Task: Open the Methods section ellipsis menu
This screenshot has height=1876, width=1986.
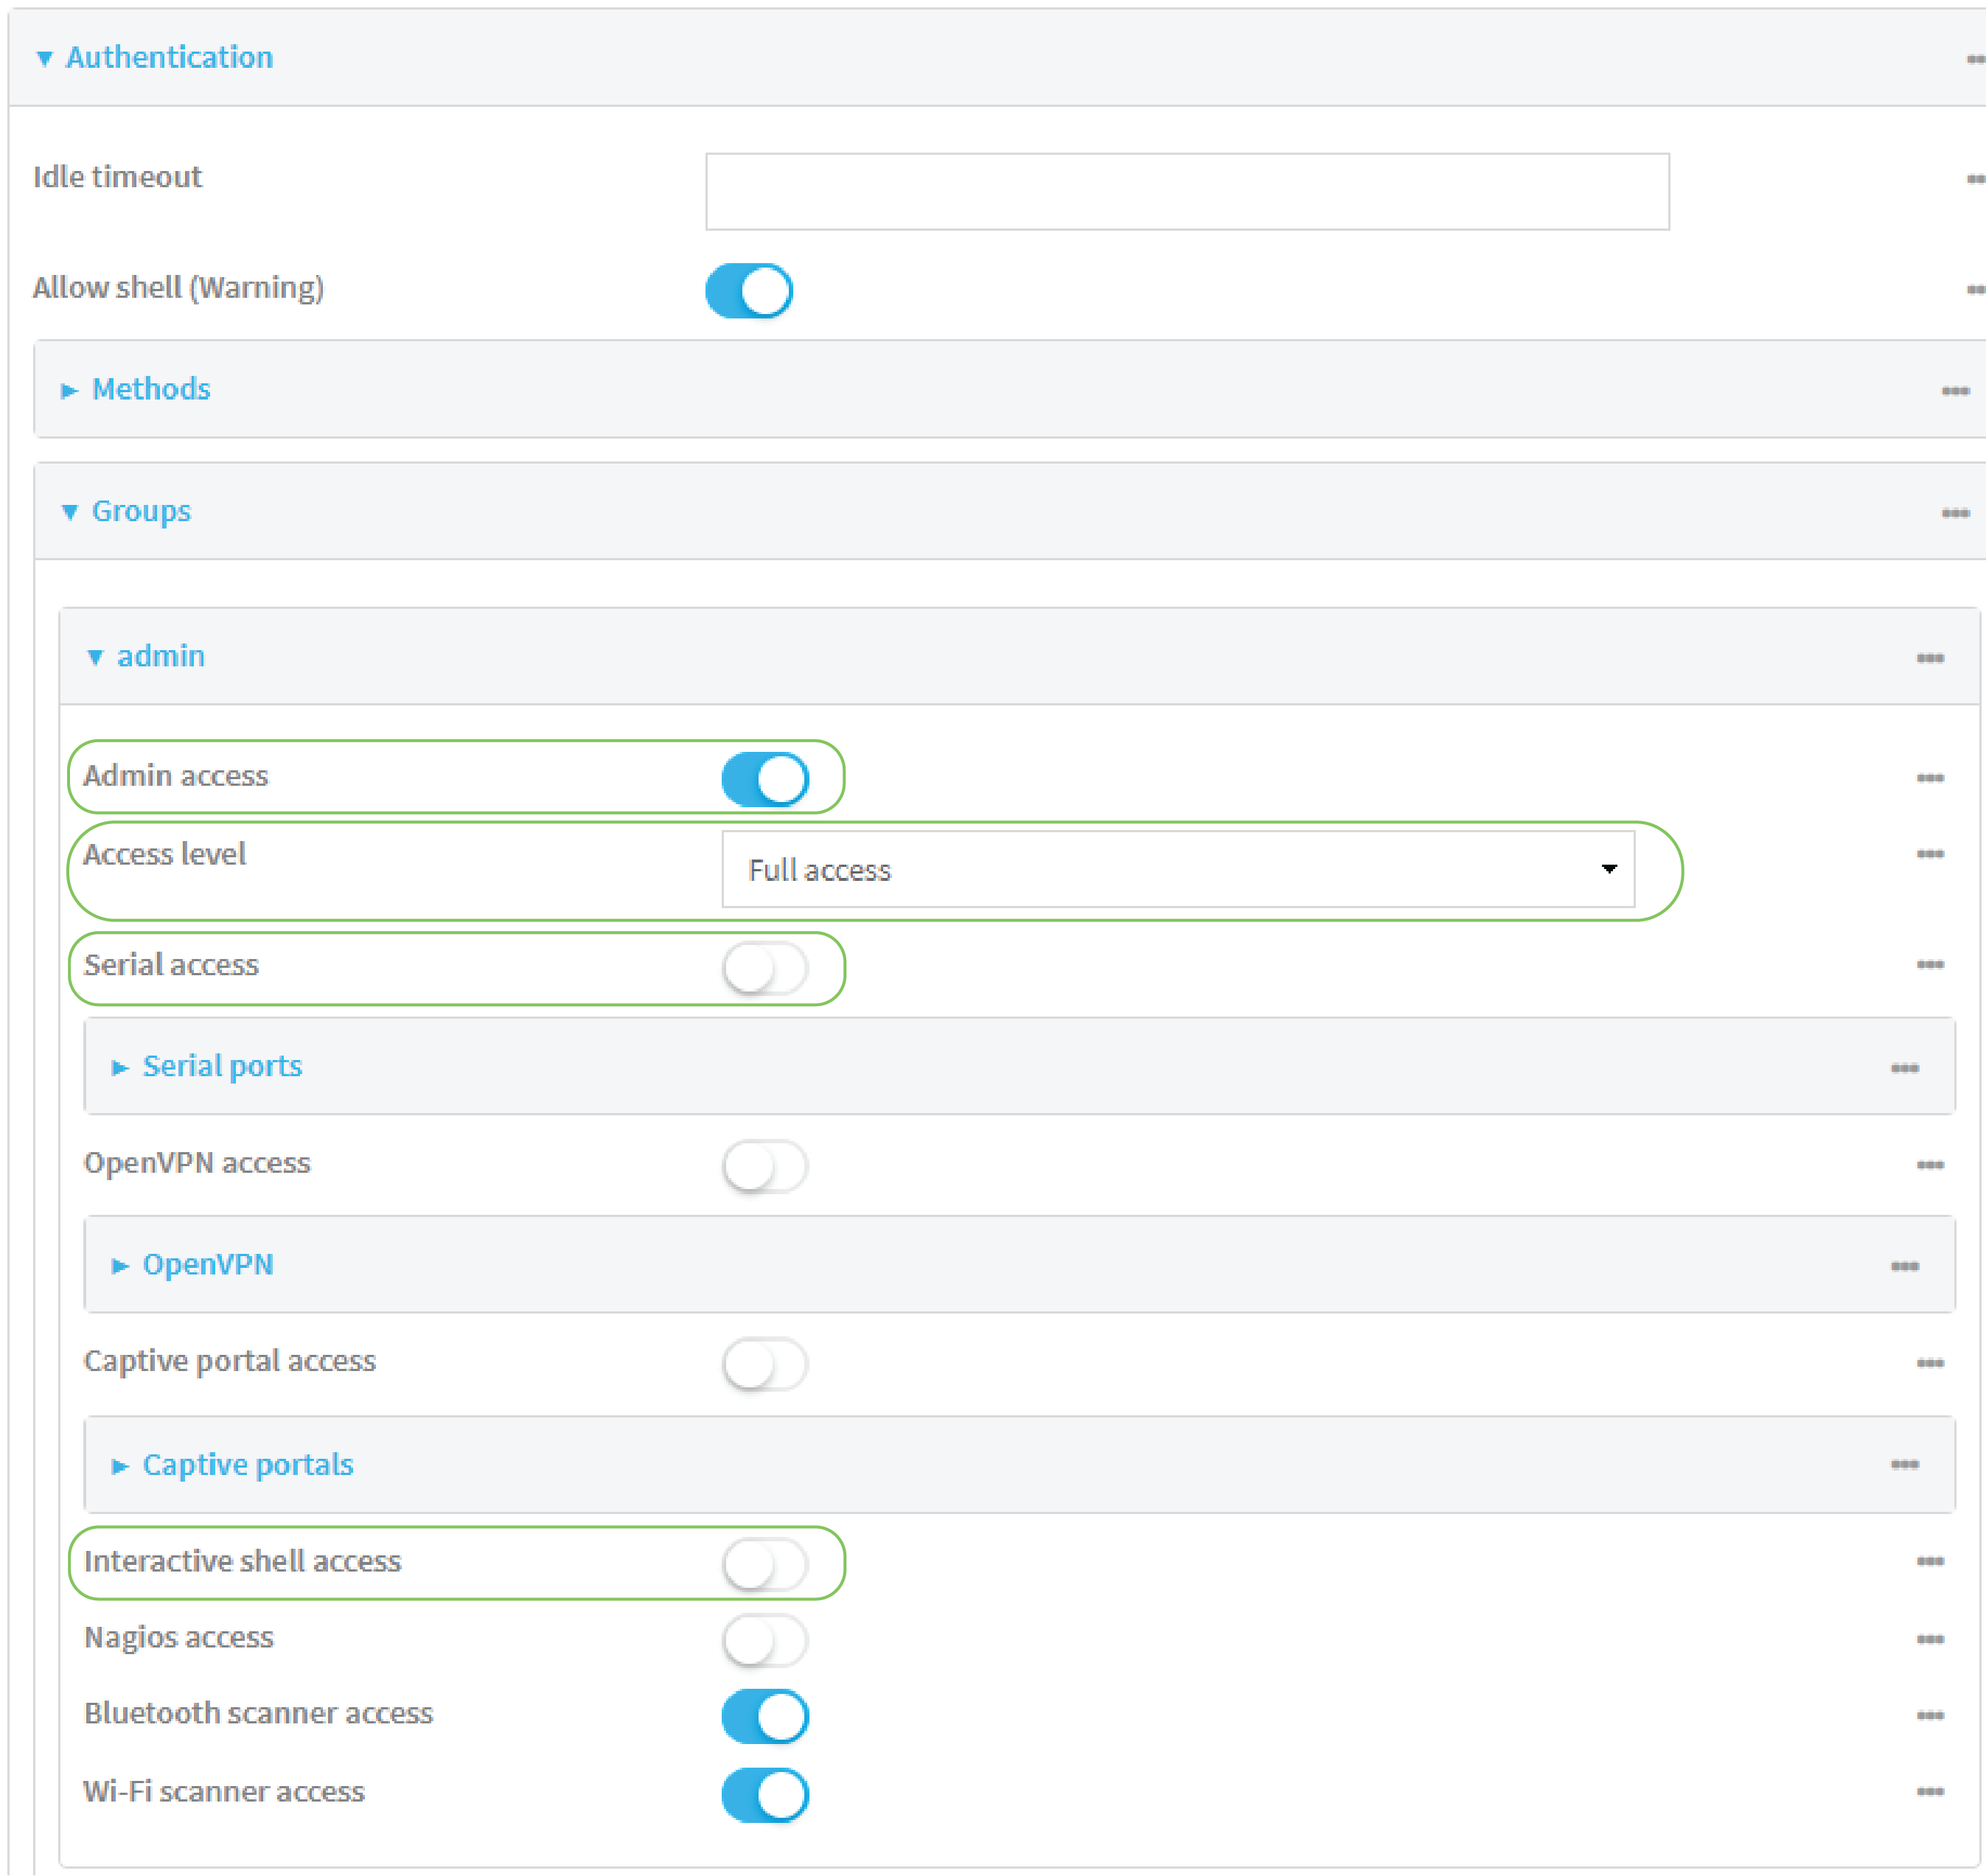Action: pos(1955,390)
